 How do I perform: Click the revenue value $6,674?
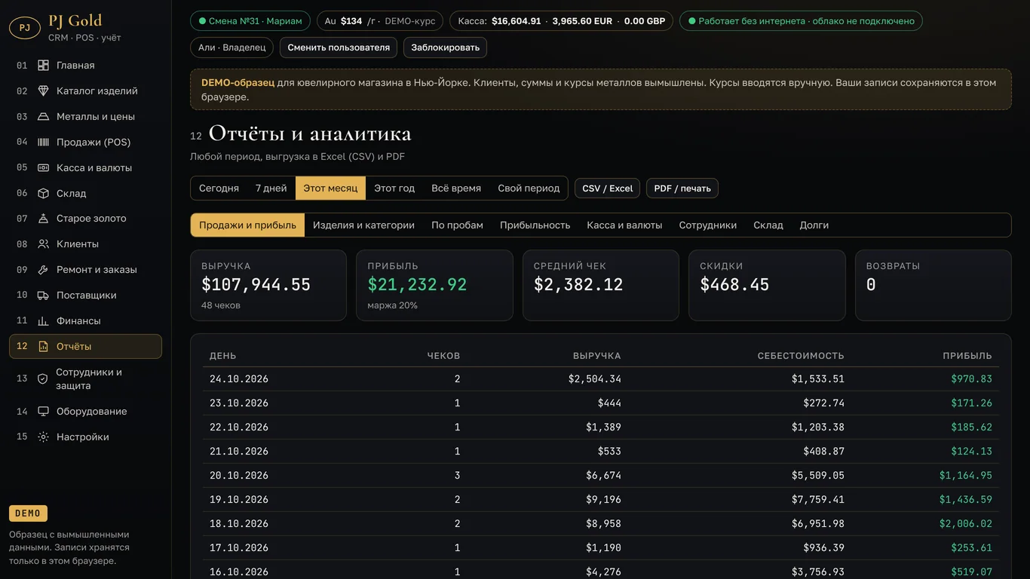point(603,476)
